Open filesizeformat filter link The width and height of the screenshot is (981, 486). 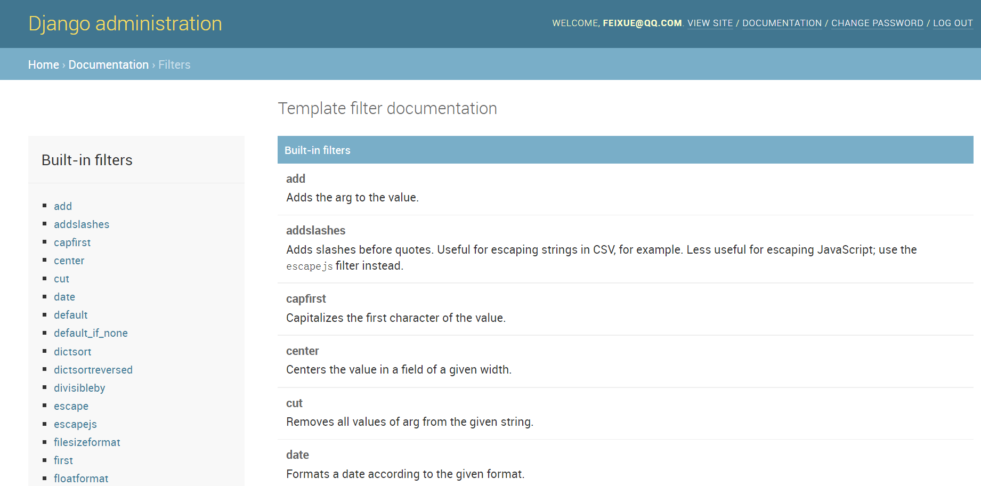click(x=87, y=442)
